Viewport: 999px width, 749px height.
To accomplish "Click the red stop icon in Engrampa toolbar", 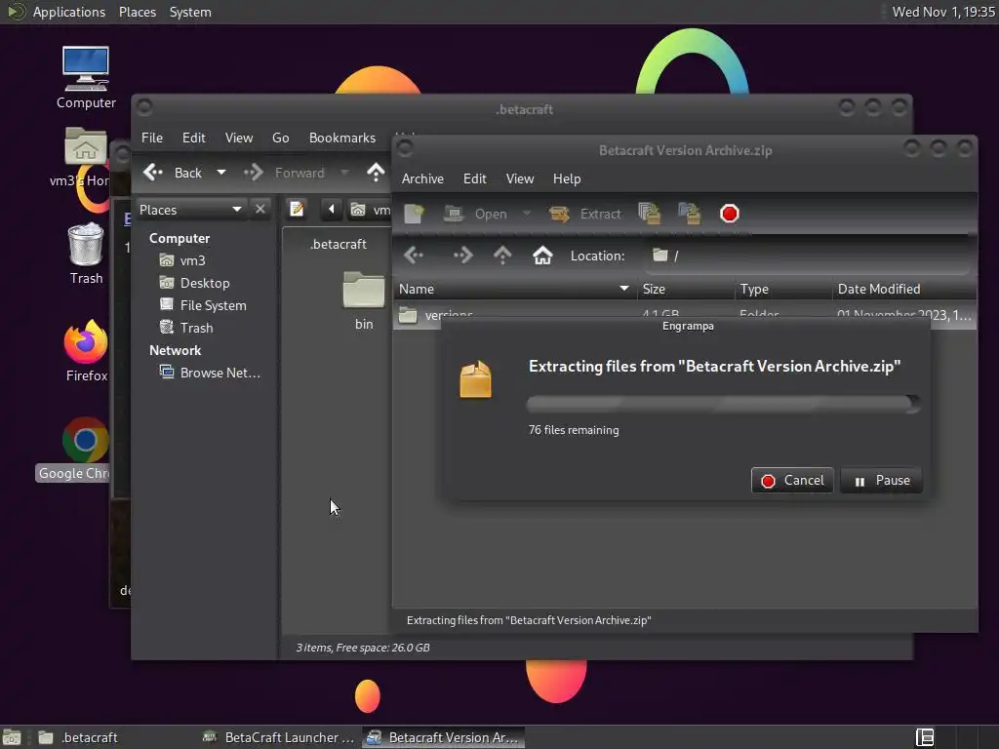I will 730,214.
